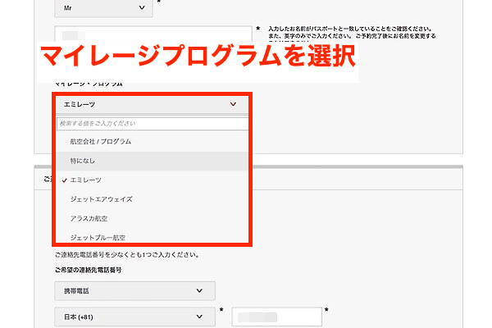Click the mileage program search input box
Screen dimensions: 492x328
pos(153,124)
